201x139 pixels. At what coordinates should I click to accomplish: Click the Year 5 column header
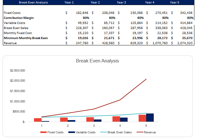[x=175, y=2]
